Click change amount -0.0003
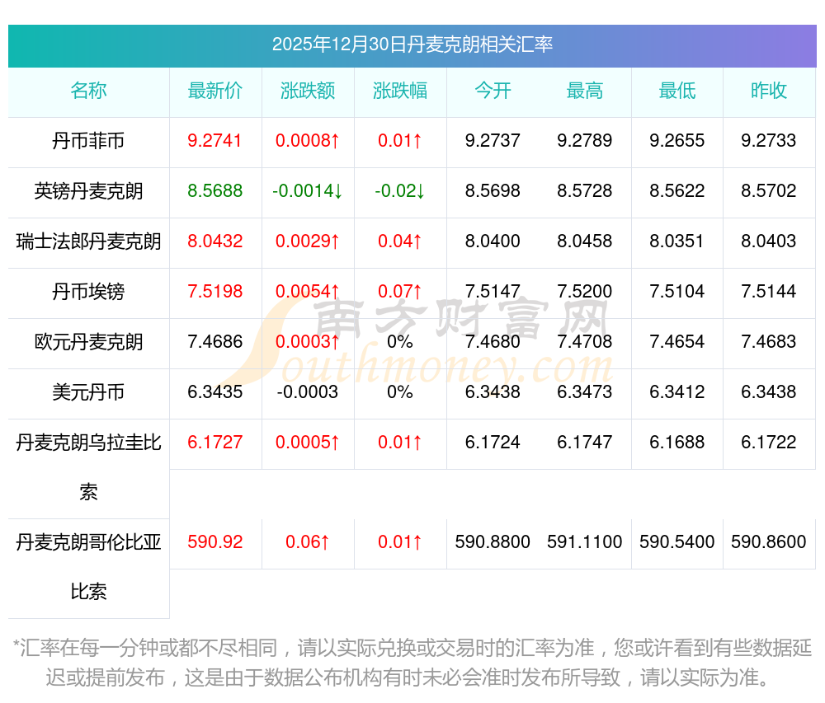The image size is (825, 703). coord(308,392)
